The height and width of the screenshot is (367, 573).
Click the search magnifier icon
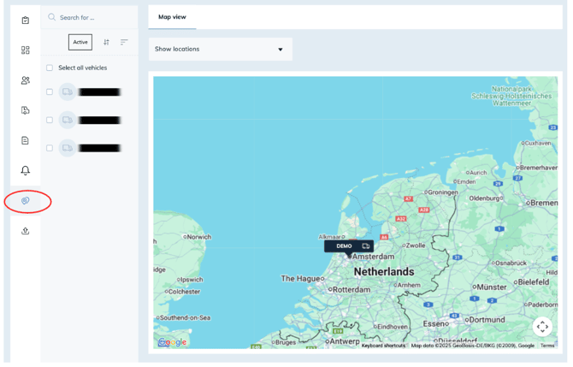[x=52, y=17]
